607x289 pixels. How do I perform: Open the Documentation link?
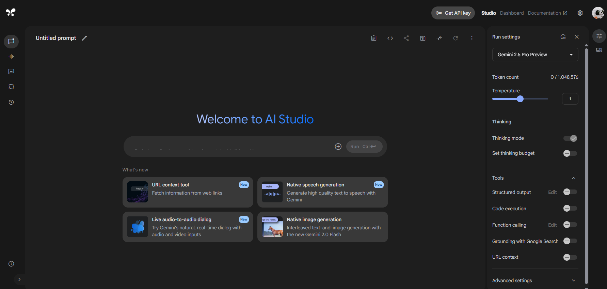tap(548, 13)
